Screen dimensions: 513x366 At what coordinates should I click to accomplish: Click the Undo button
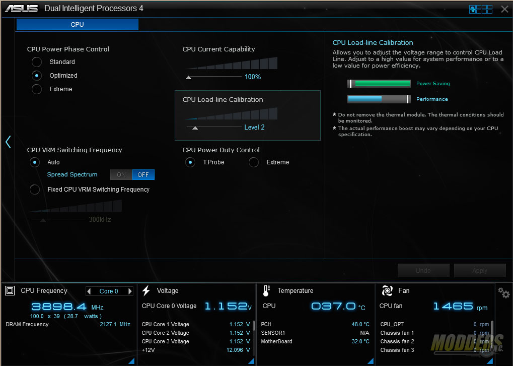(x=423, y=271)
